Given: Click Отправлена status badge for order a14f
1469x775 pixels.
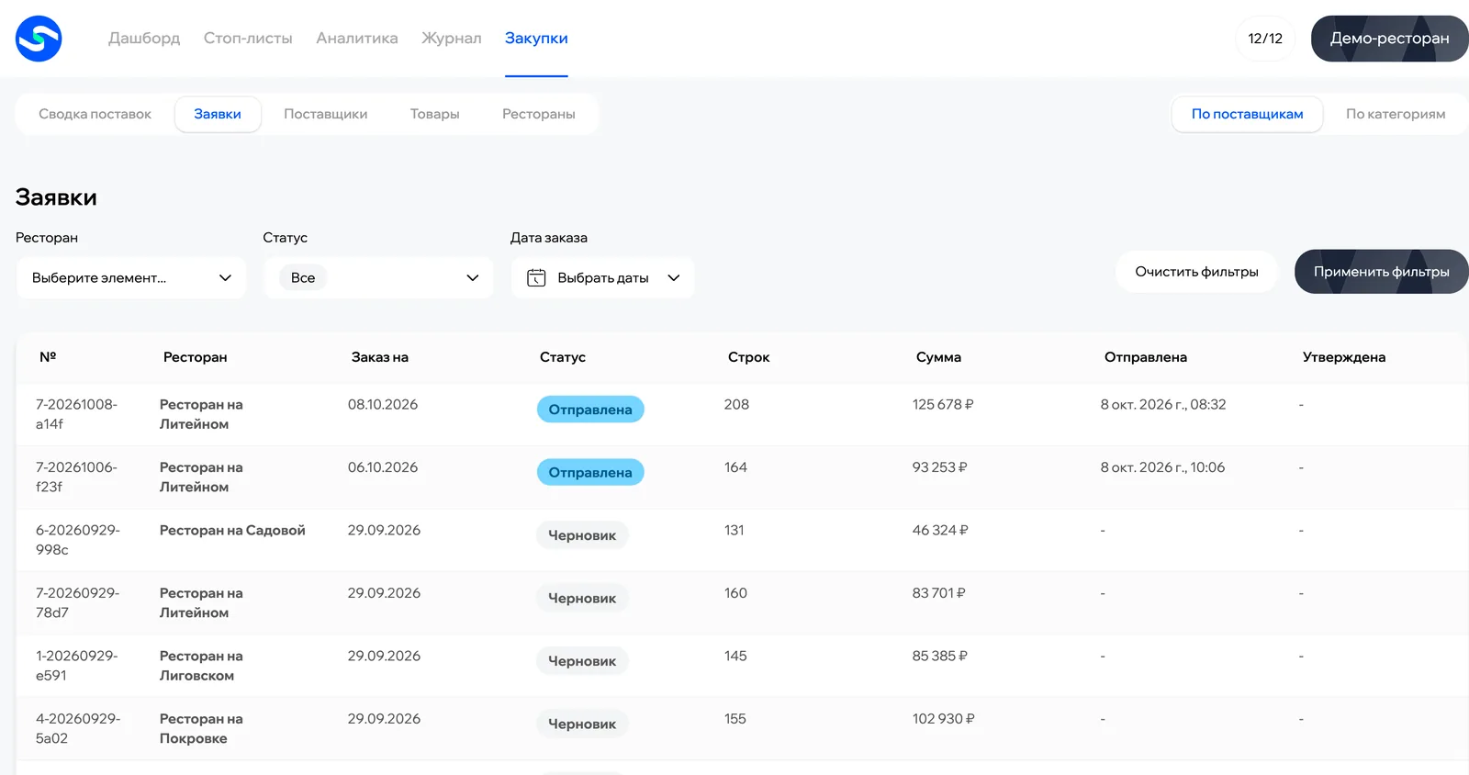Looking at the screenshot, I should 590,410.
